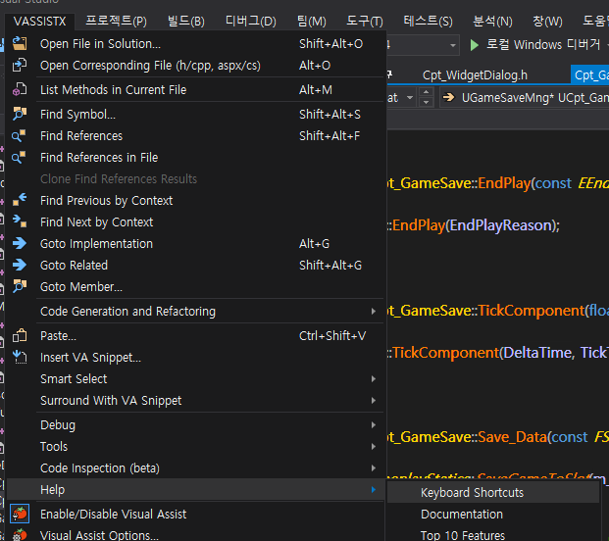Open the 프로젝트(P) menu

pos(116,21)
